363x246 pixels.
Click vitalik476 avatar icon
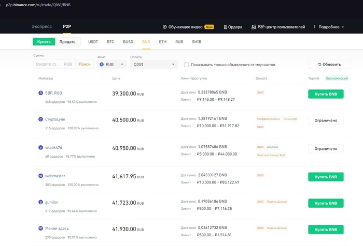click(x=40, y=147)
